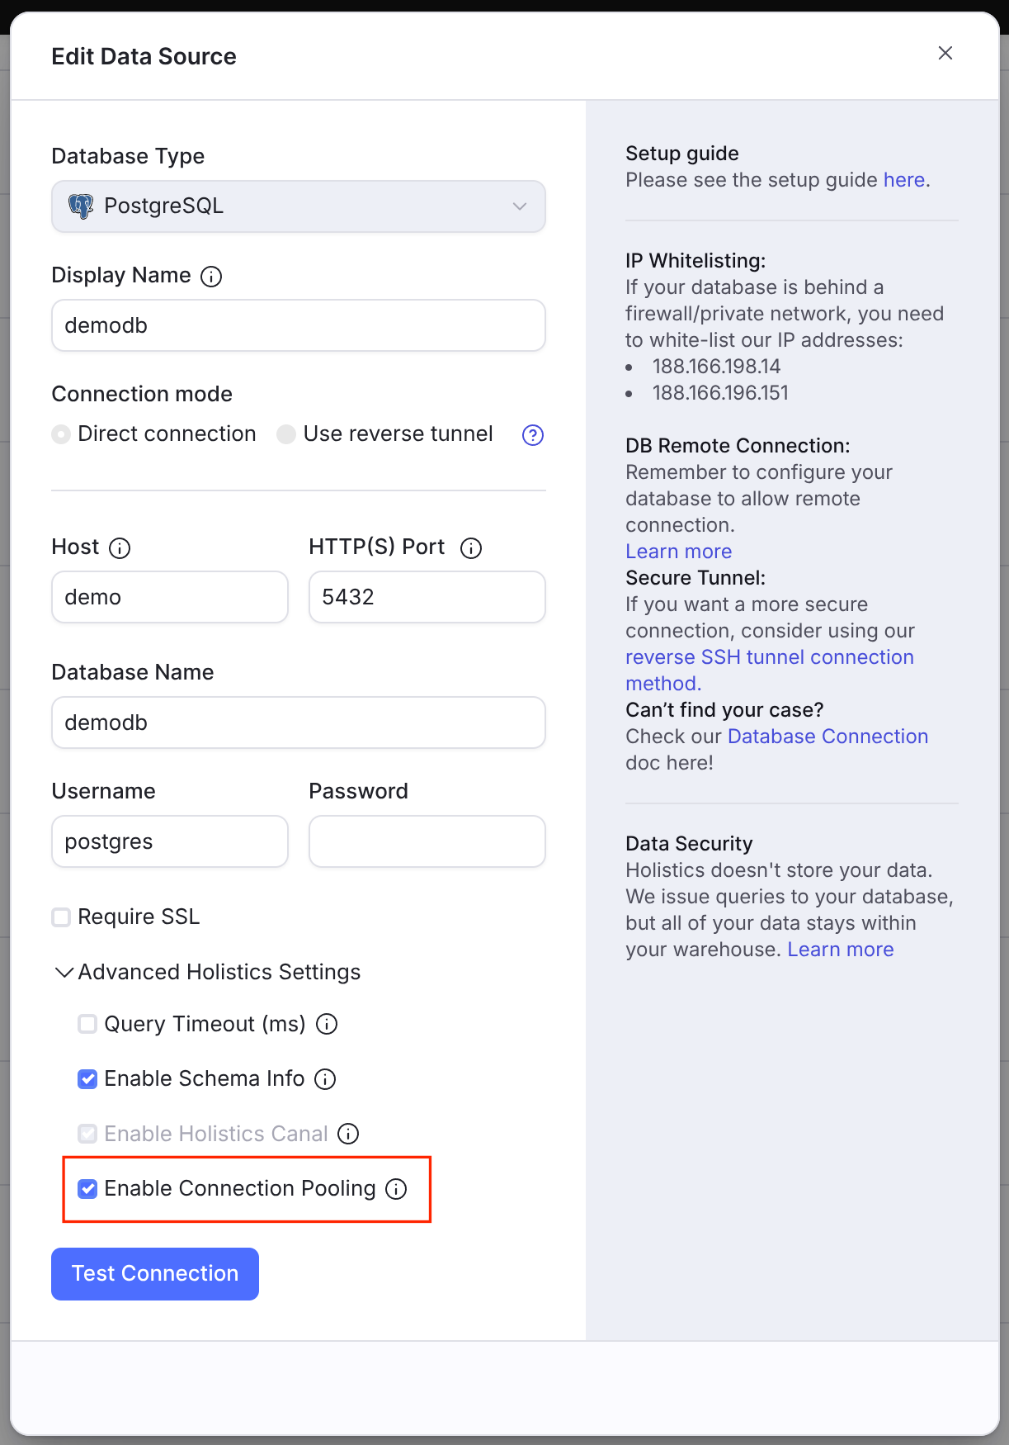Image resolution: width=1009 pixels, height=1445 pixels.
Task: Click into the Password input field
Action: click(x=427, y=841)
